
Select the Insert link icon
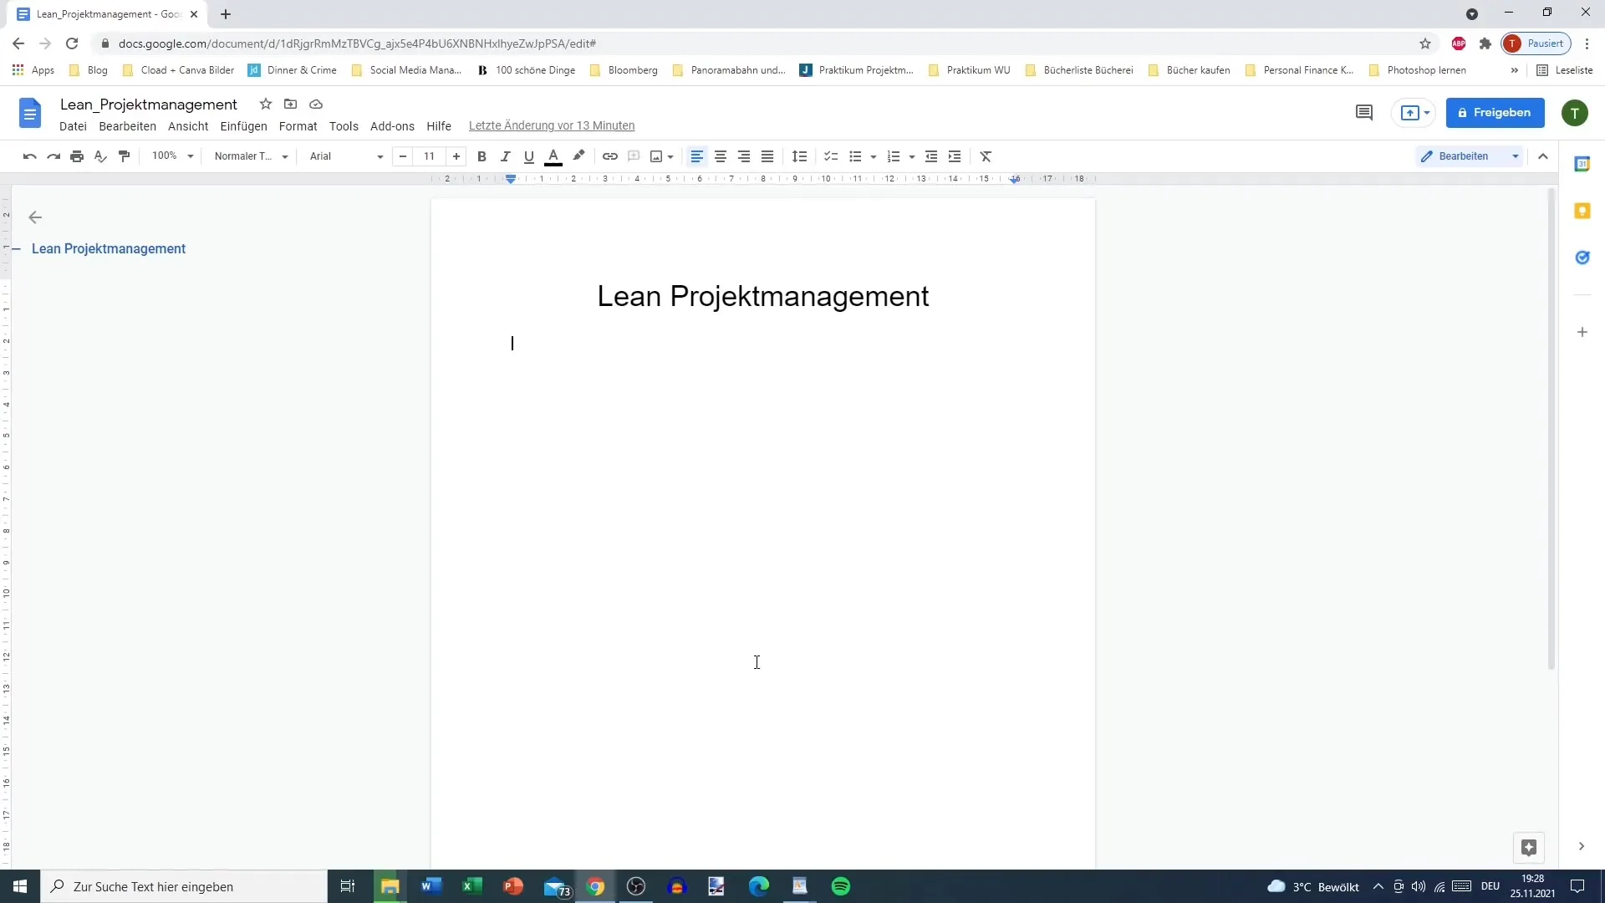[x=612, y=156]
